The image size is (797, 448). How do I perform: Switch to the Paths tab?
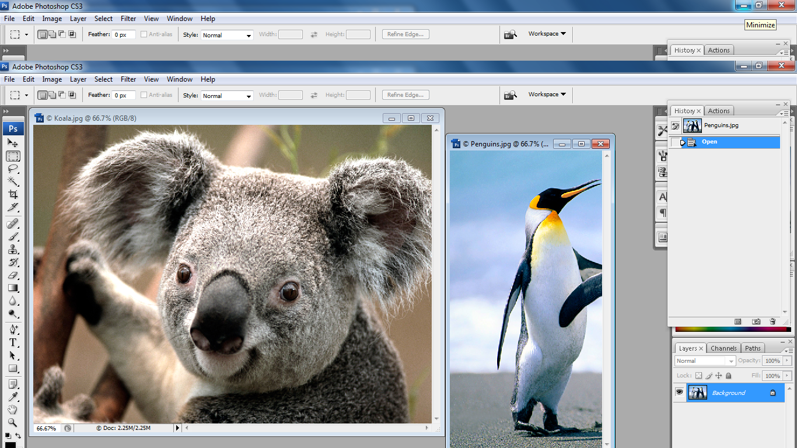coord(753,348)
